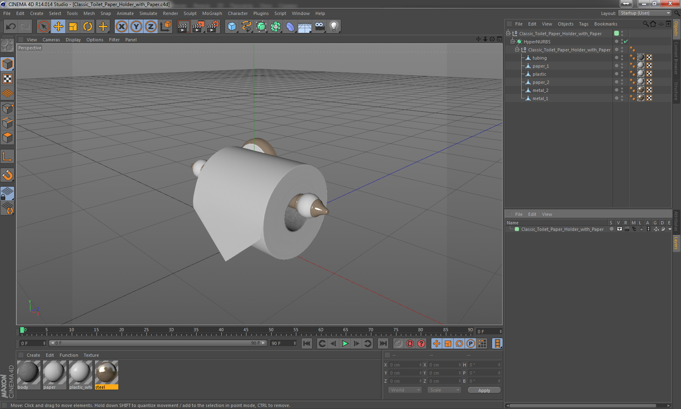Open material manager Texture menu

(91, 355)
